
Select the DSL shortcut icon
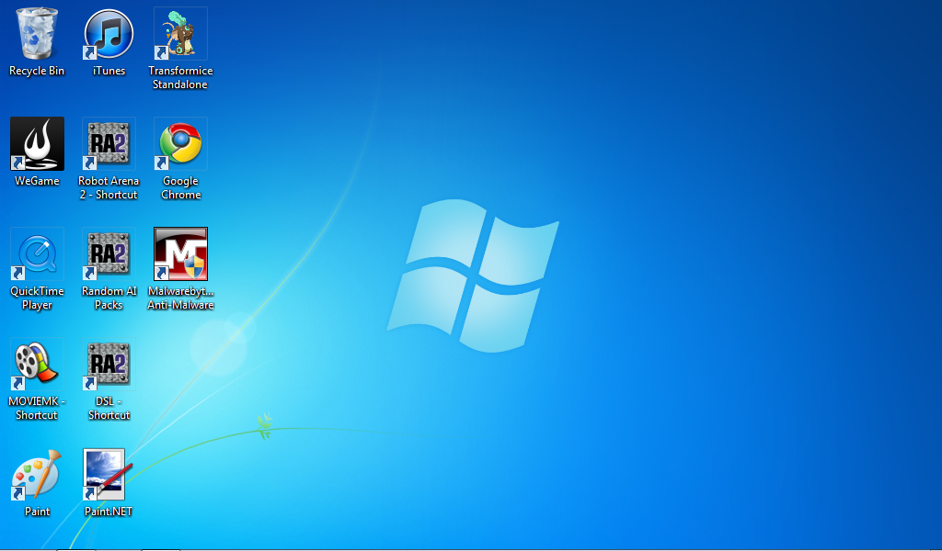click(x=109, y=365)
